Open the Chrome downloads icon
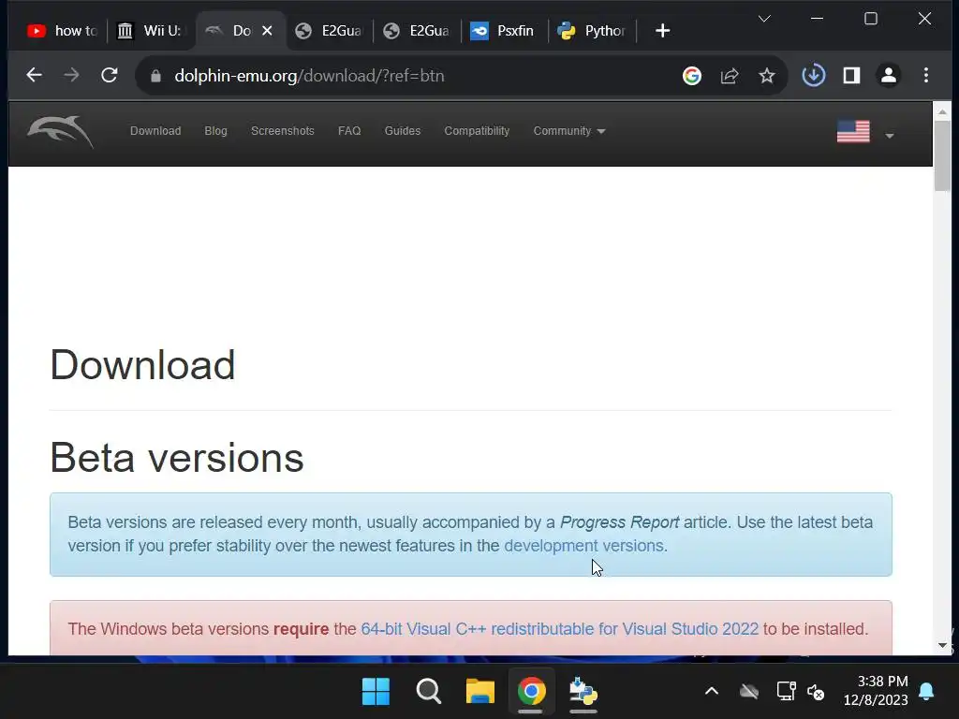This screenshot has width=959, height=719. point(814,75)
